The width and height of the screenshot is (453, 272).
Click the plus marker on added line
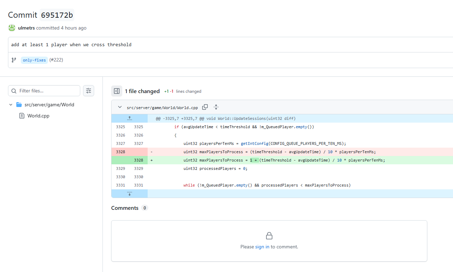(151, 160)
